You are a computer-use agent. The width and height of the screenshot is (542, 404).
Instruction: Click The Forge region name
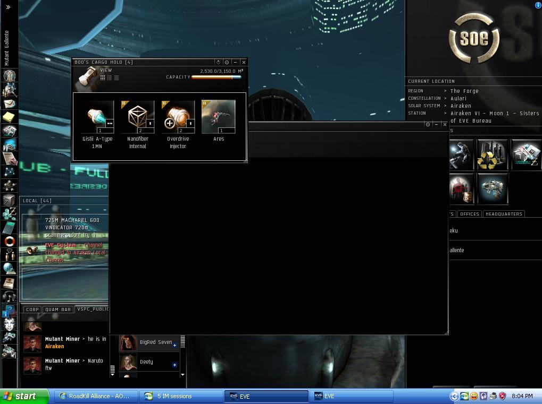click(464, 91)
